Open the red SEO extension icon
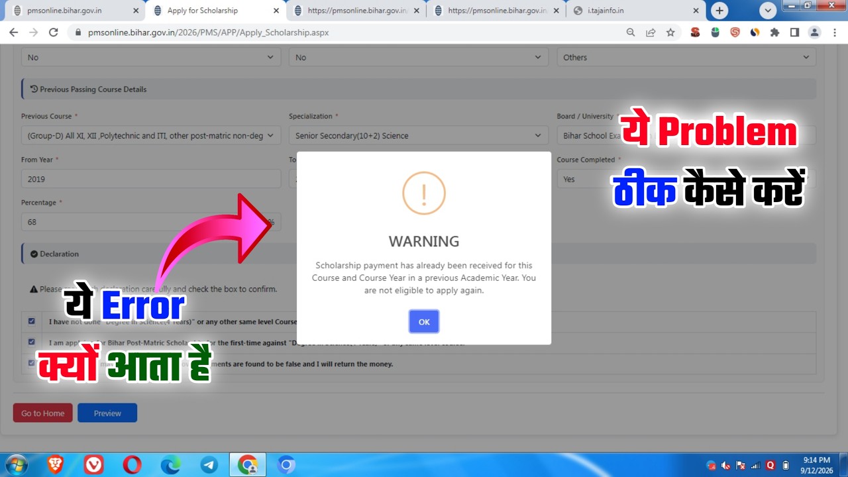This screenshot has height=477, width=848. click(x=695, y=32)
